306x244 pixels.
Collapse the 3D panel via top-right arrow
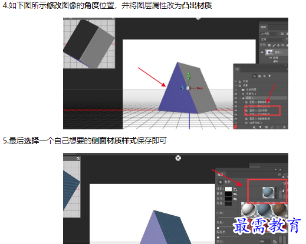(285, 65)
